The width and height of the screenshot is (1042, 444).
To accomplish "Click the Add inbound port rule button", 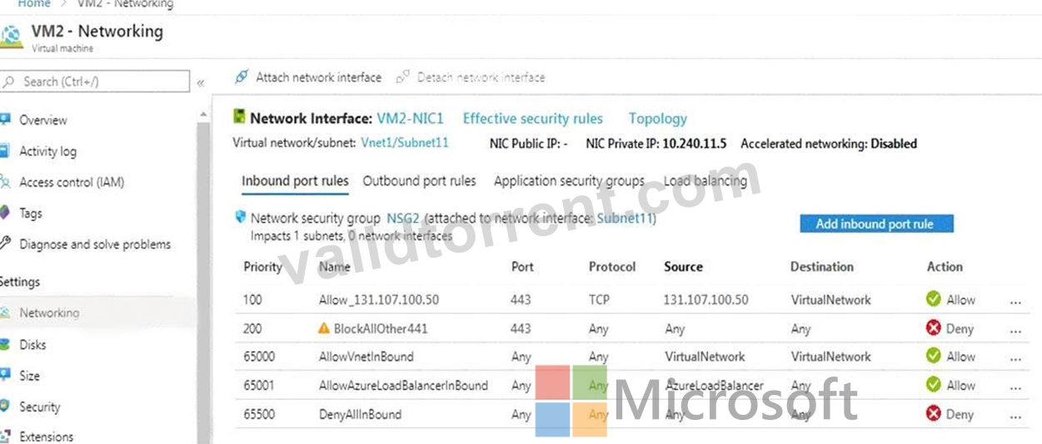I will (875, 224).
